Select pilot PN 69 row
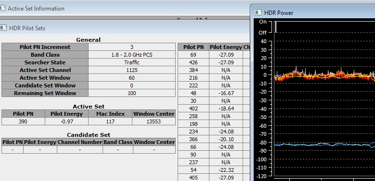 pos(214,55)
